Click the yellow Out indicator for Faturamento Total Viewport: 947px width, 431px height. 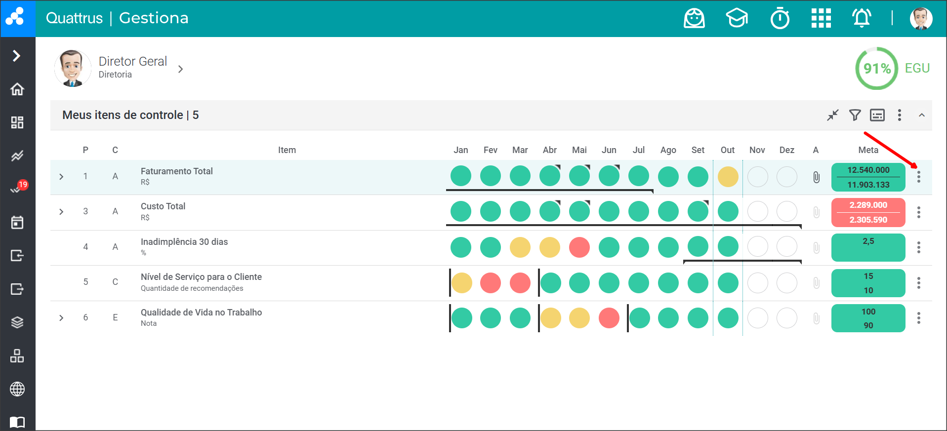[x=728, y=177]
